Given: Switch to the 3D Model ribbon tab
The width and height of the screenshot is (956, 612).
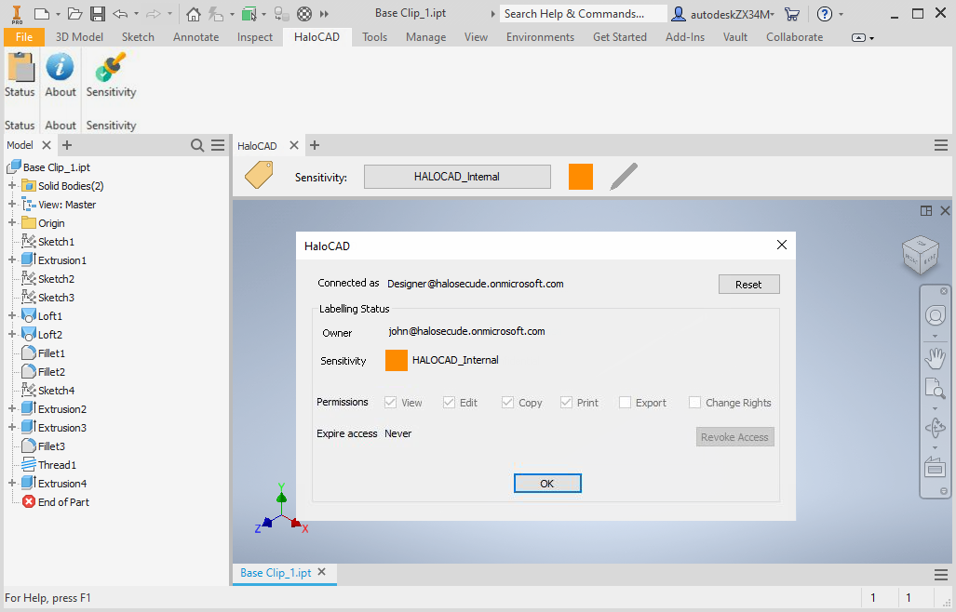Looking at the screenshot, I should pyautogui.click(x=79, y=37).
